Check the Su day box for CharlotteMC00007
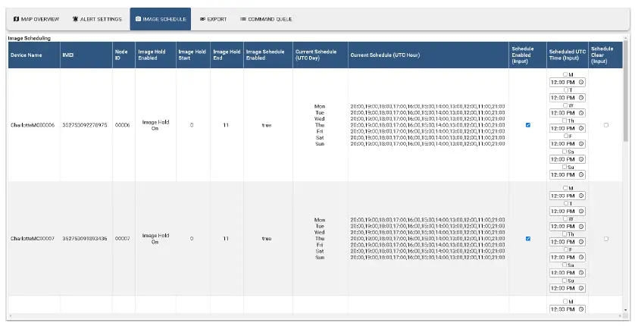635x326 pixels. pyautogui.click(x=564, y=281)
